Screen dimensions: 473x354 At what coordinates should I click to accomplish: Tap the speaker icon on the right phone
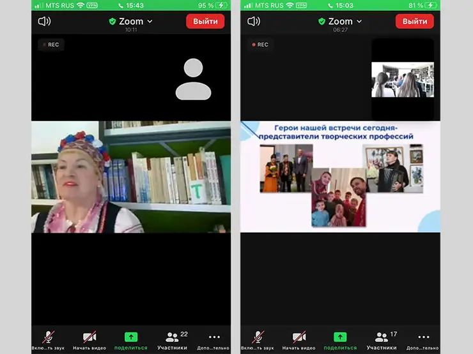(254, 21)
